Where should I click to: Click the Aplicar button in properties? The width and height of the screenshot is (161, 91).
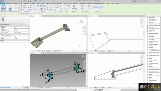(x=26, y=87)
